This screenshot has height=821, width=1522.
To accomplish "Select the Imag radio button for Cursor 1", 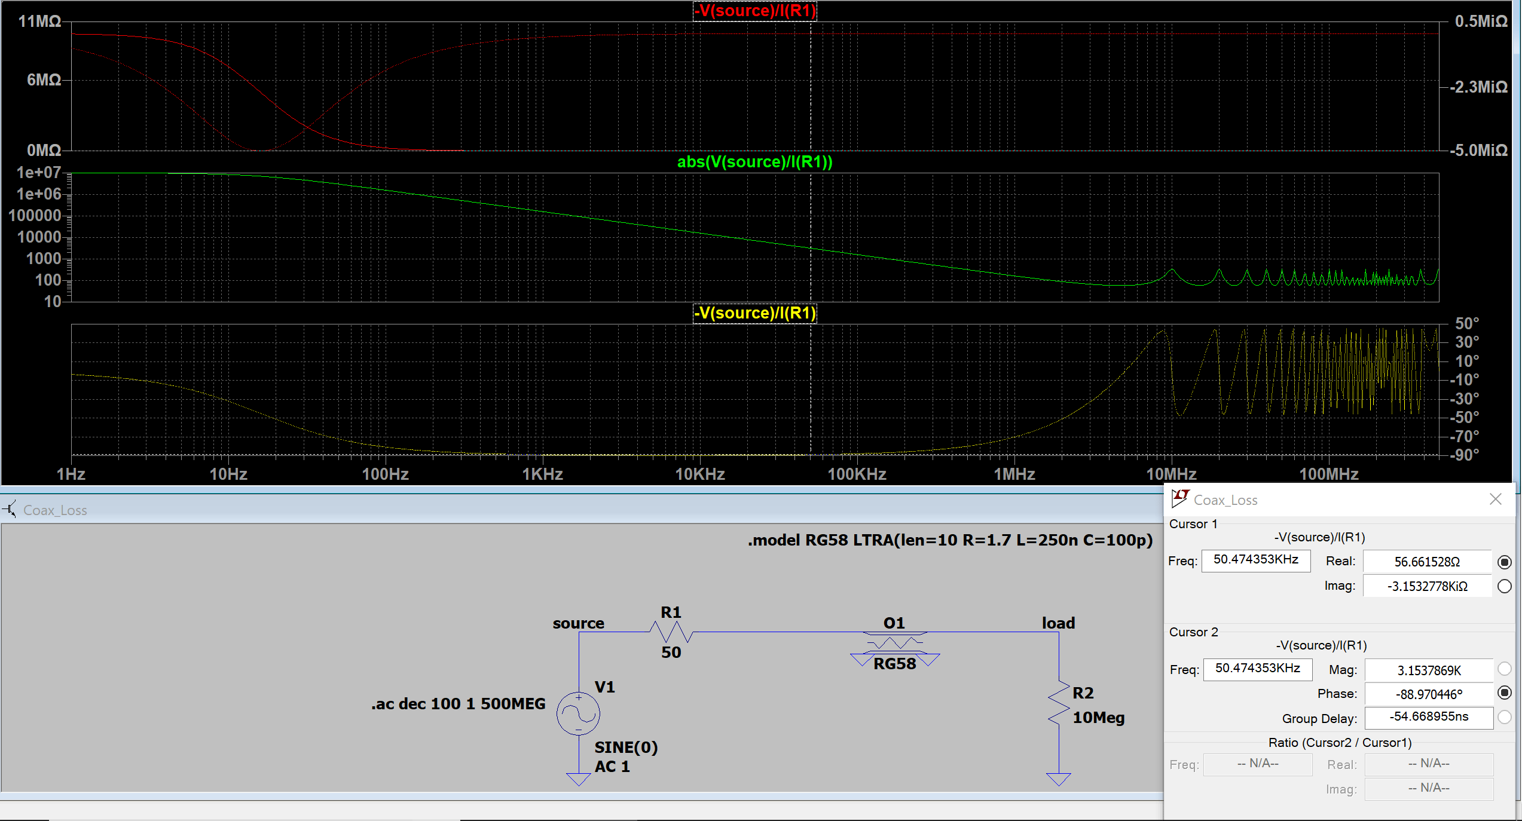I will click(1505, 586).
